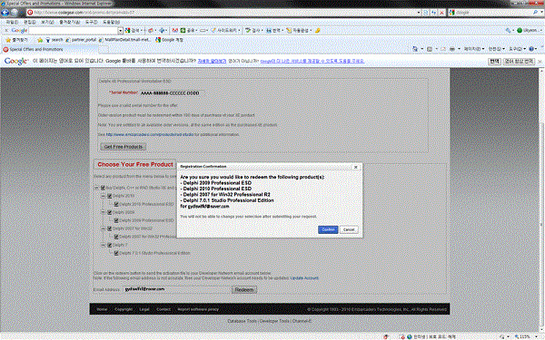Toggle the Delphi 2010 checkbox
The height and width of the screenshot is (340, 545).
[110, 196]
